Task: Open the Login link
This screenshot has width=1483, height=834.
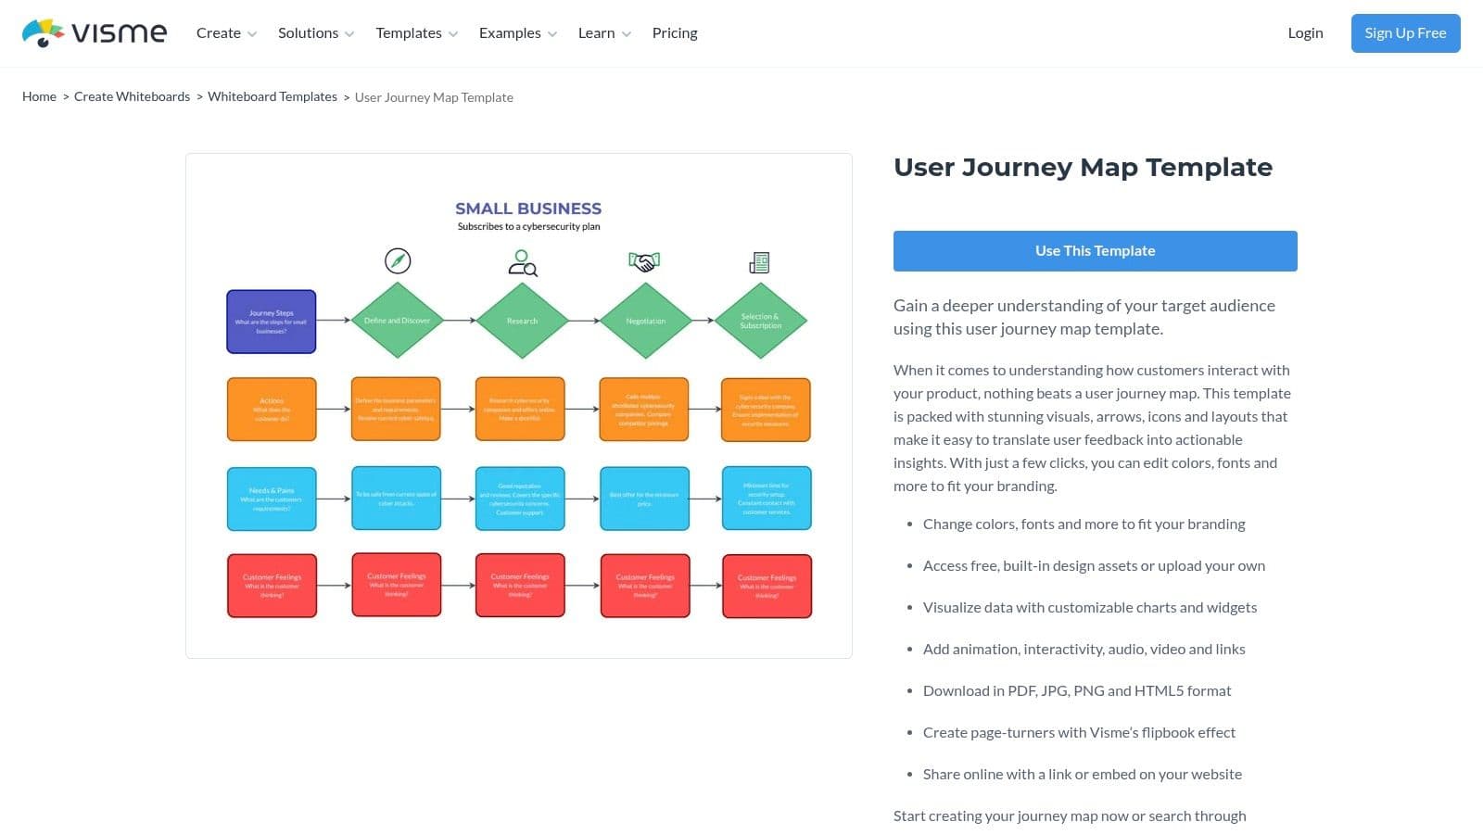Action: 1305,33
